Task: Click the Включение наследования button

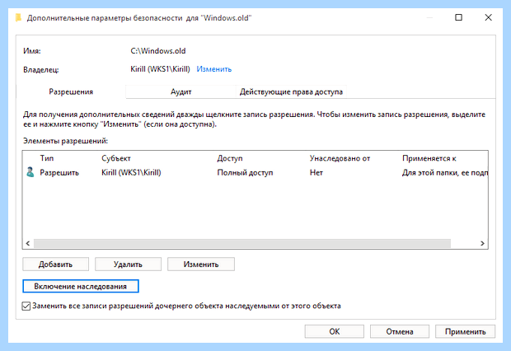Action: tap(81, 286)
